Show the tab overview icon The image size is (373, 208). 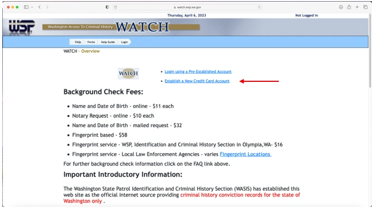365,7
